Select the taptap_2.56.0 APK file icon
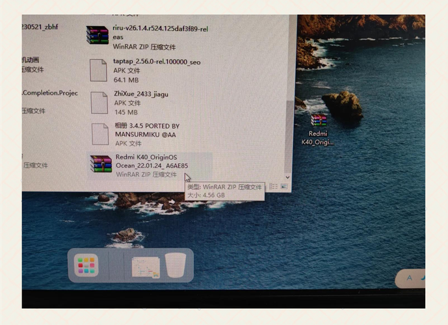The image size is (448, 325). (x=98, y=70)
